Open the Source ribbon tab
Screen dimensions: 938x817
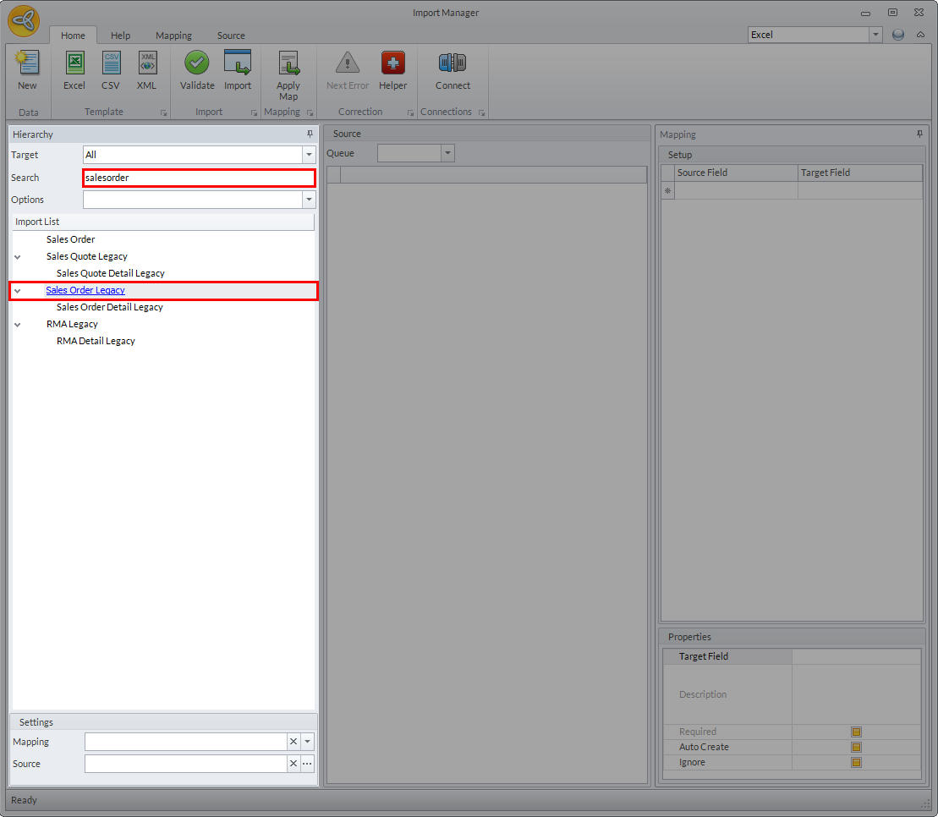point(231,36)
